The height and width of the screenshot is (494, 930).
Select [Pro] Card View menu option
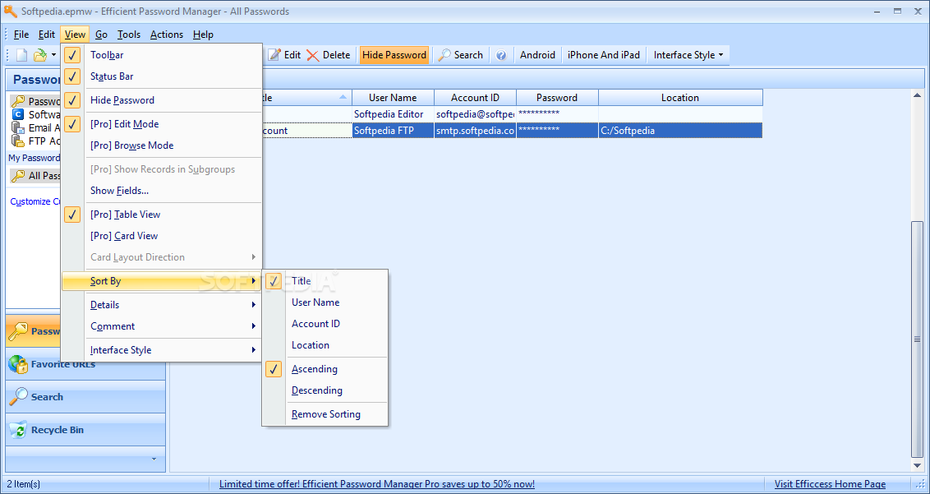tap(161, 236)
